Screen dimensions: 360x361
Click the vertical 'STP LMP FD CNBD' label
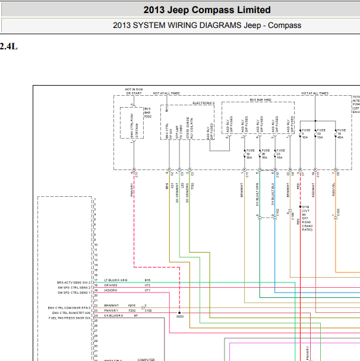coord(179,132)
